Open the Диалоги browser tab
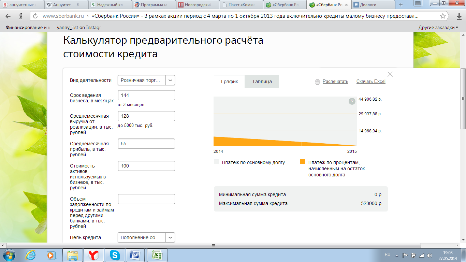Image resolution: width=466 pixels, height=262 pixels. 373,5
